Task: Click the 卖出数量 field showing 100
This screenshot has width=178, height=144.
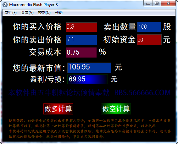Action: [x=149, y=27]
